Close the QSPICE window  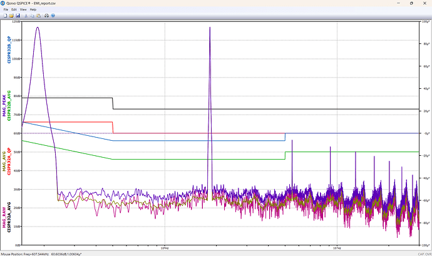pos(424,3)
